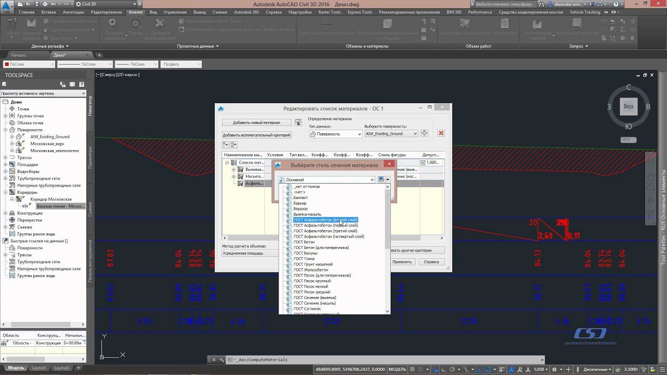
Task: Click the Toolspace help question mark icon
Action: [x=81, y=84]
